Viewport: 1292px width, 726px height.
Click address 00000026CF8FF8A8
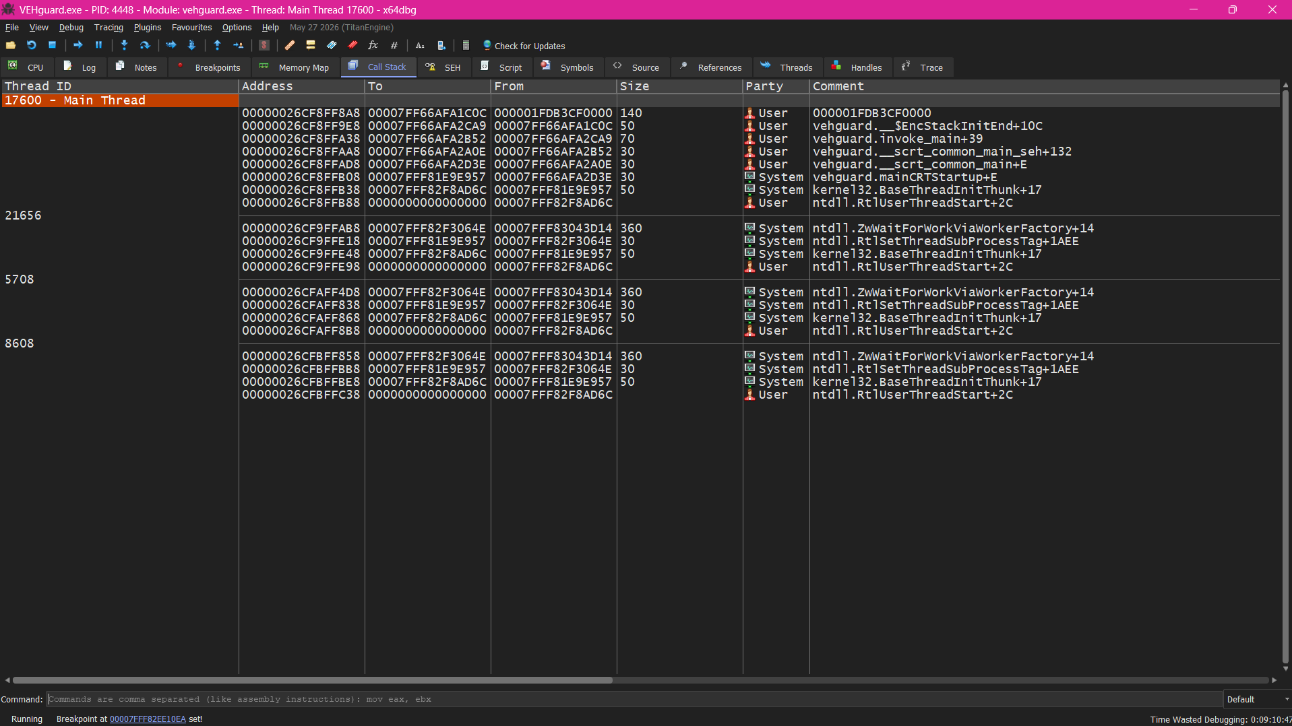pos(301,113)
